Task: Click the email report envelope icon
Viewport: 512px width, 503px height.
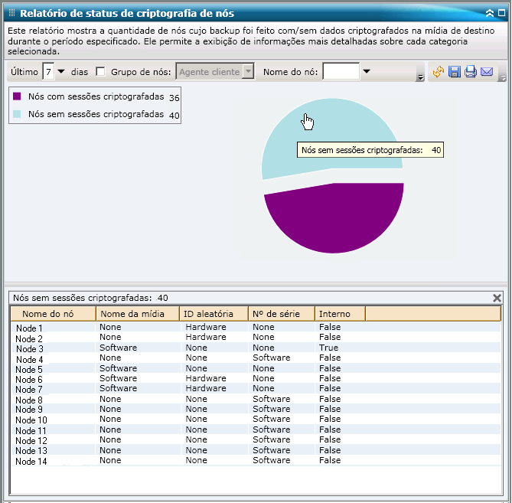Action: pyautogui.click(x=486, y=72)
